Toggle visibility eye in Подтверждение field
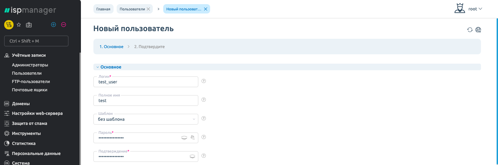 tap(192, 156)
